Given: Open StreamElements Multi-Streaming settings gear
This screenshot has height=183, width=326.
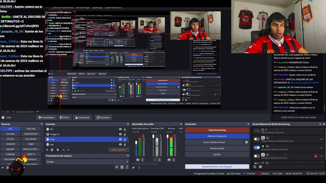Looking at the screenshot, I should click(260, 167).
